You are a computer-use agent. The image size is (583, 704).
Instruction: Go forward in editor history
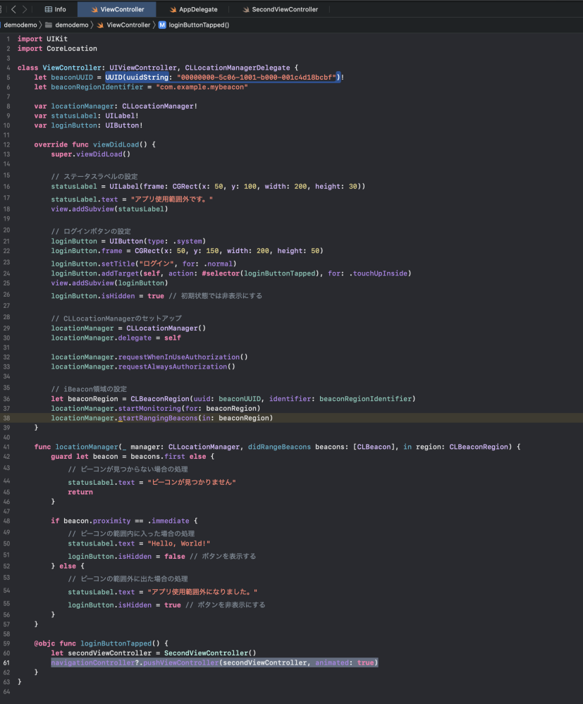click(x=25, y=9)
